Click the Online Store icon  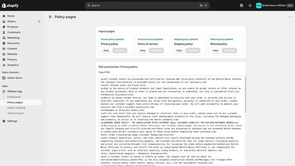point(4,78)
